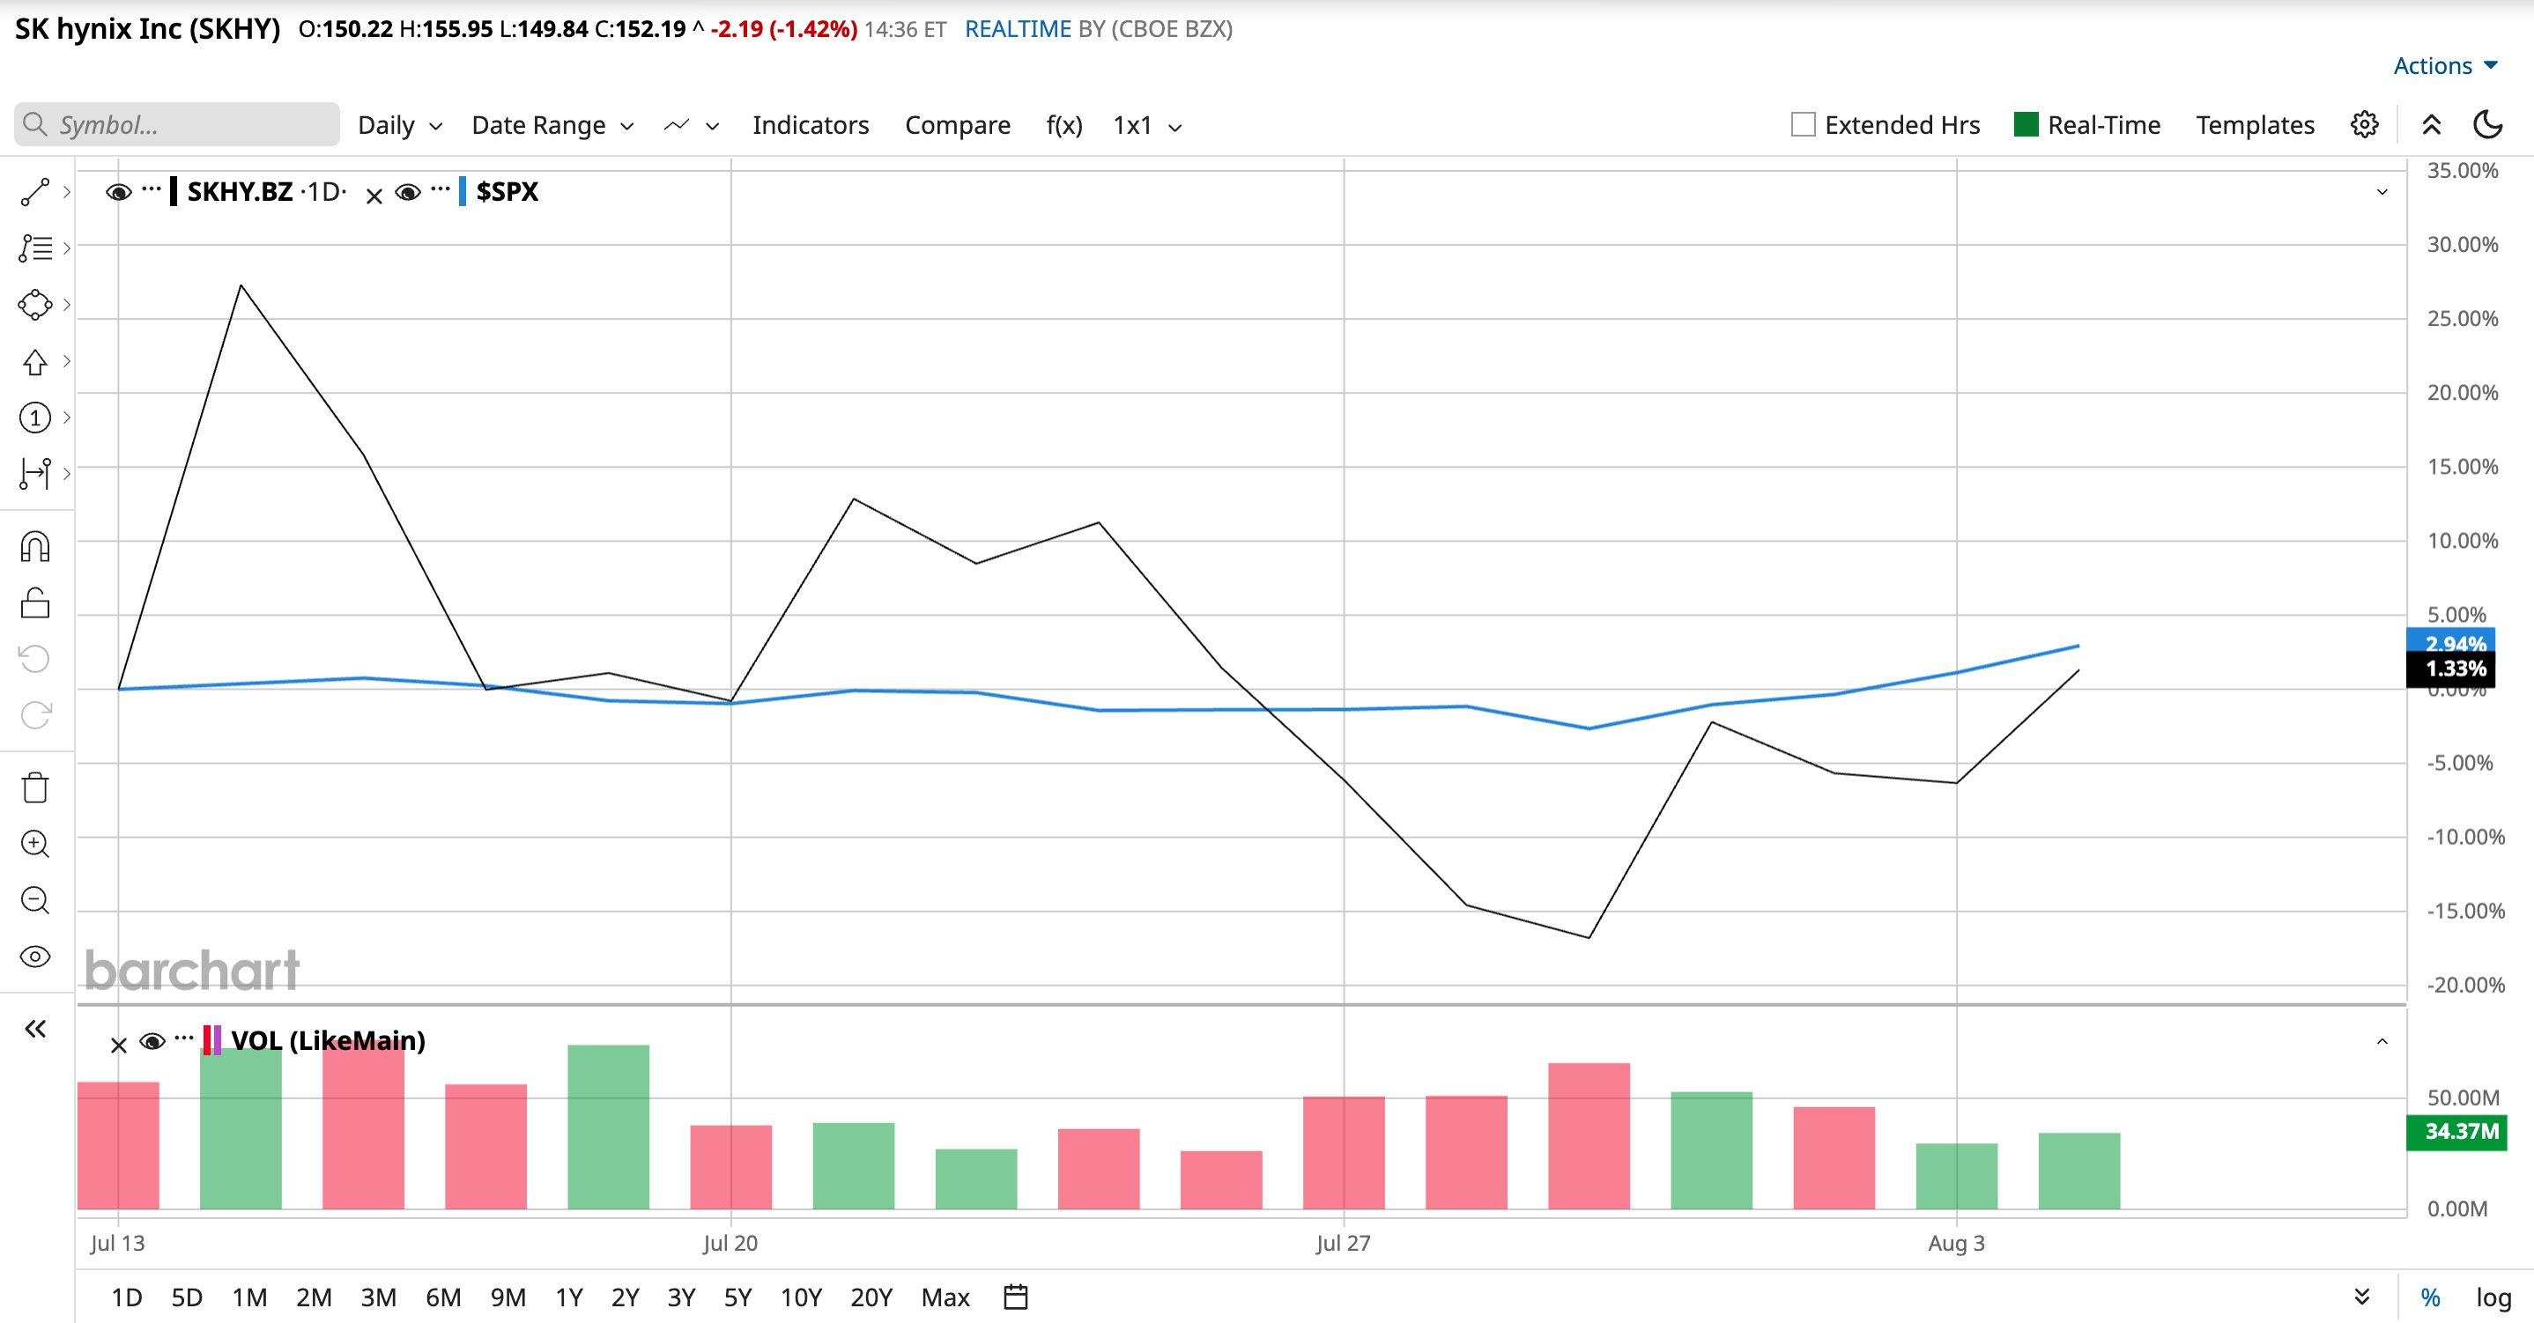The image size is (2534, 1323).
Task: Redo the last chart action
Action: 35,715
